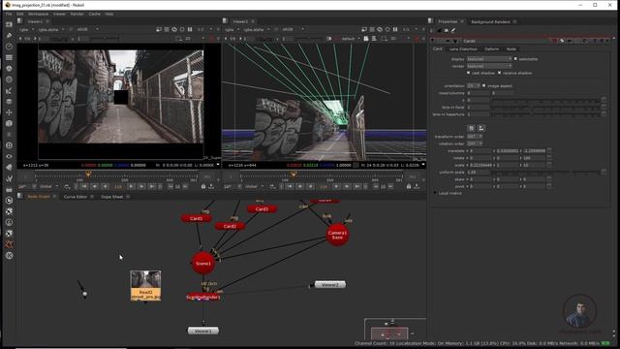The width and height of the screenshot is (620, 349).
Task: Switch to the Curve Editor tab
Action: tap(76, 197)
